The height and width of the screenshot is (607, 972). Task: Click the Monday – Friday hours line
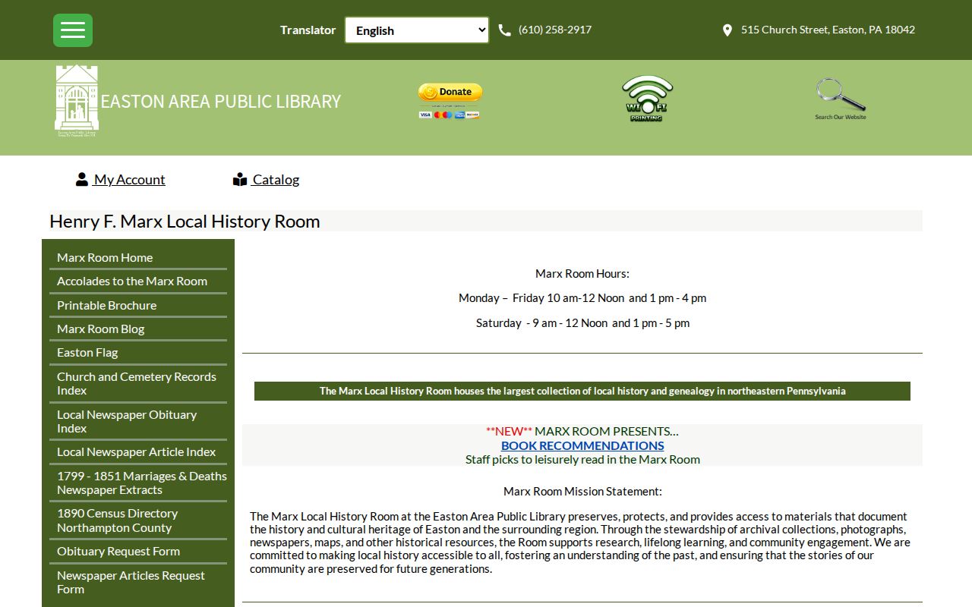582,298
